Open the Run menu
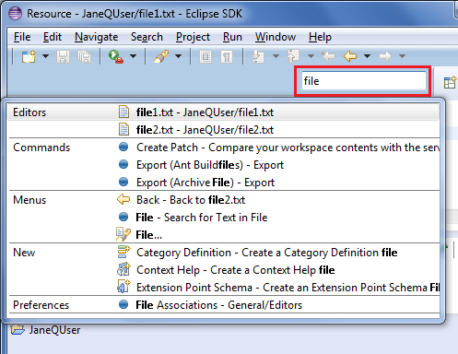 (232, 37)
